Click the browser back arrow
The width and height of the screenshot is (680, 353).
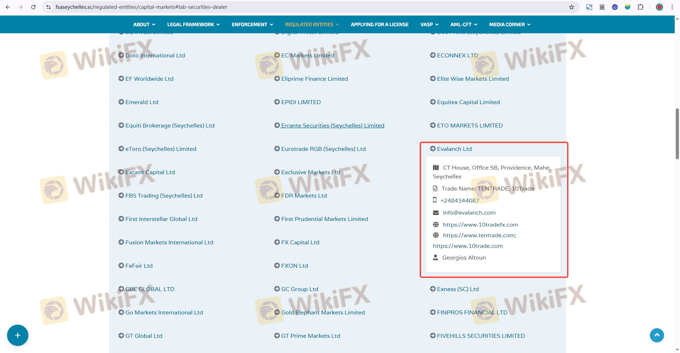pyautogui.click(x=8, y=7)
